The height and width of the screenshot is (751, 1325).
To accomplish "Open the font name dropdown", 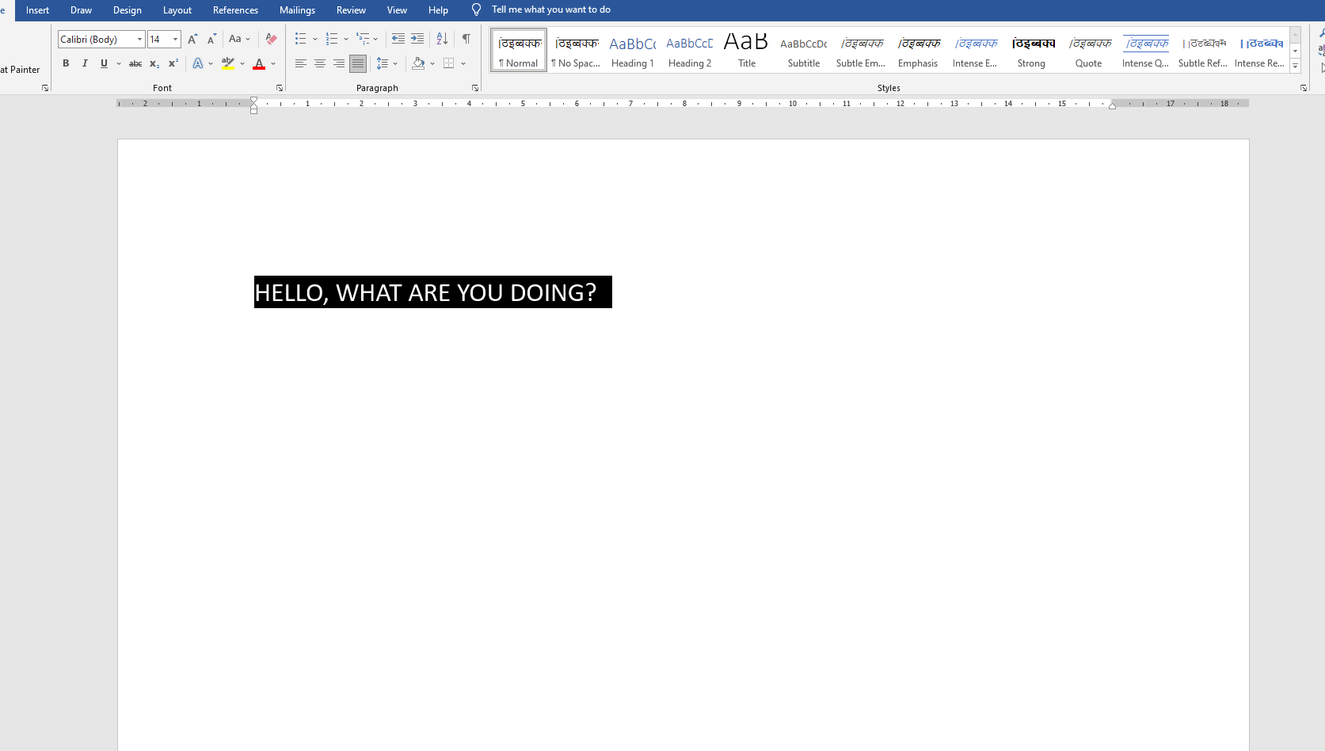I will tap(139, 40).
